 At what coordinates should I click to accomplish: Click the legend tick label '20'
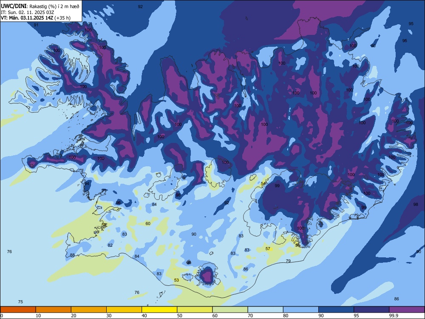pos(74,316)
